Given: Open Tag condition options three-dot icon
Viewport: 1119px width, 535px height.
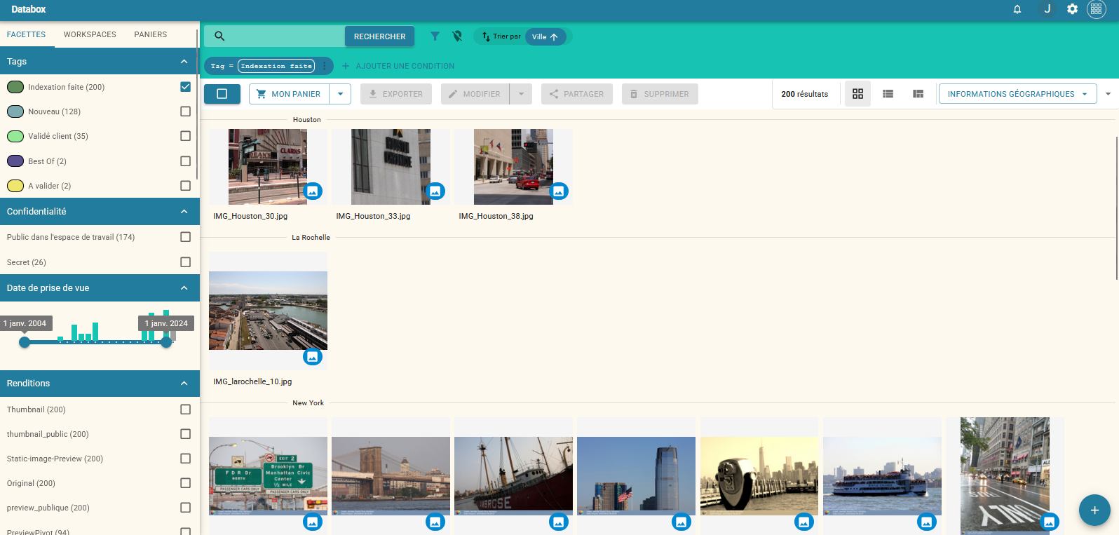Looking at the screenshot, I should tap(324, 66).
